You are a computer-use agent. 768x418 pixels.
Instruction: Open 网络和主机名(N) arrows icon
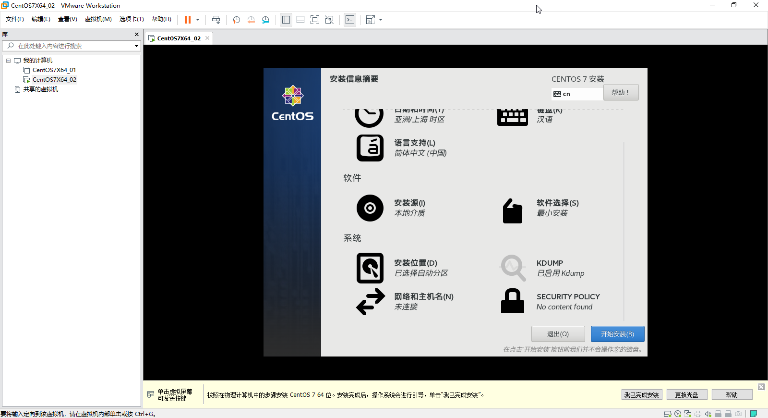371,302
